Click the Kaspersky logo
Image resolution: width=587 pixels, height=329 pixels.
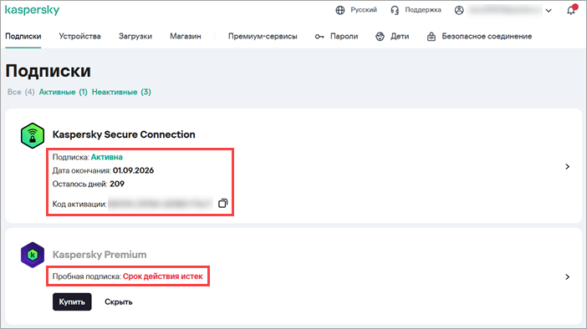[x=33, y=10]
